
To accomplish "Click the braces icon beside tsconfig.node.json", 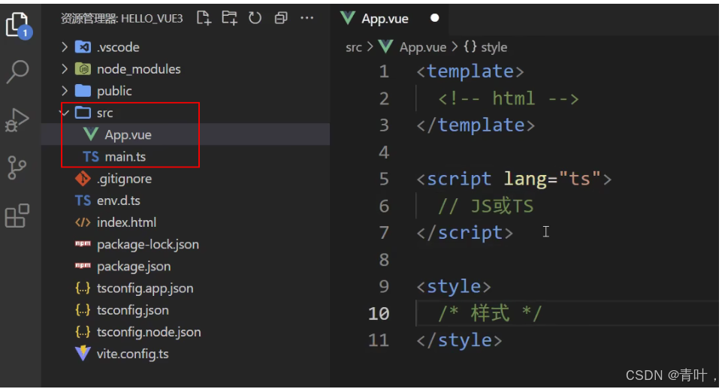I will pos(83,332).
